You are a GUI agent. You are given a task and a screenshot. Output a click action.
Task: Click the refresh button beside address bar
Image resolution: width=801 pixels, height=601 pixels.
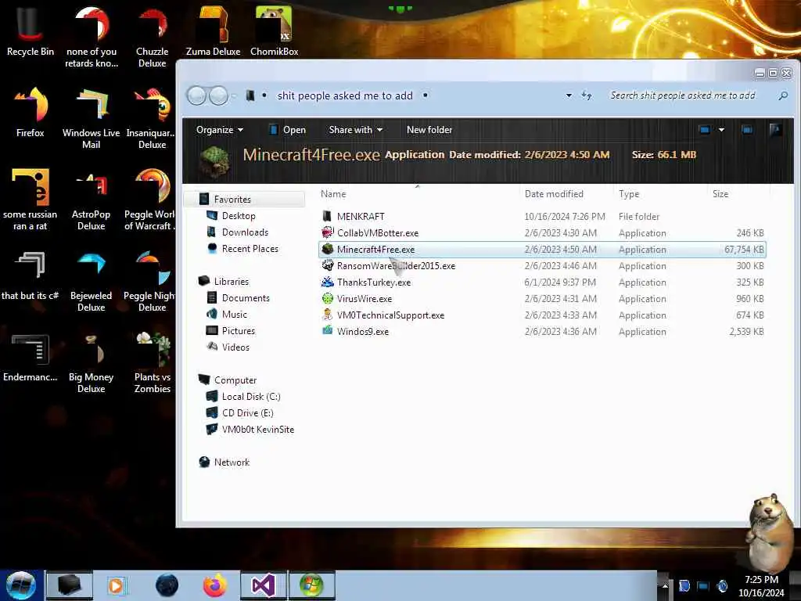(587, 95)
